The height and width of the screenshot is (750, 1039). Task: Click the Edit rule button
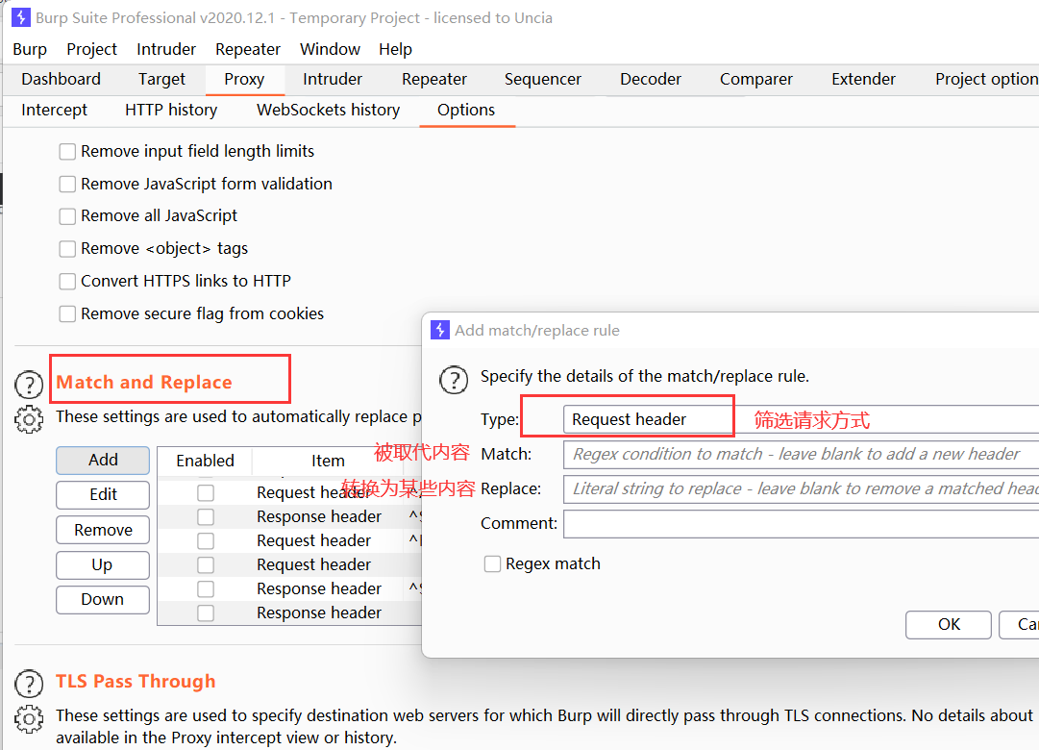pyautogui.click(x=103, y=494)
